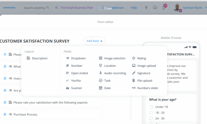Screen dimensions: 207x124
Task: Select field 3 starting with How
Action: [11, 78]
